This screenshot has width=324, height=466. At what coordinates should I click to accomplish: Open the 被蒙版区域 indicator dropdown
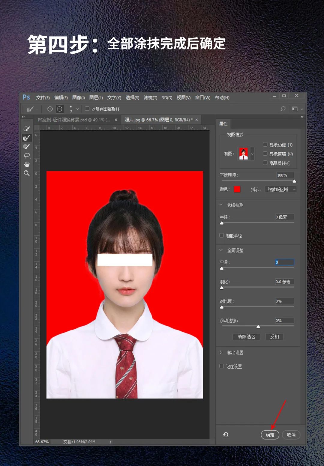coord(281,190)
